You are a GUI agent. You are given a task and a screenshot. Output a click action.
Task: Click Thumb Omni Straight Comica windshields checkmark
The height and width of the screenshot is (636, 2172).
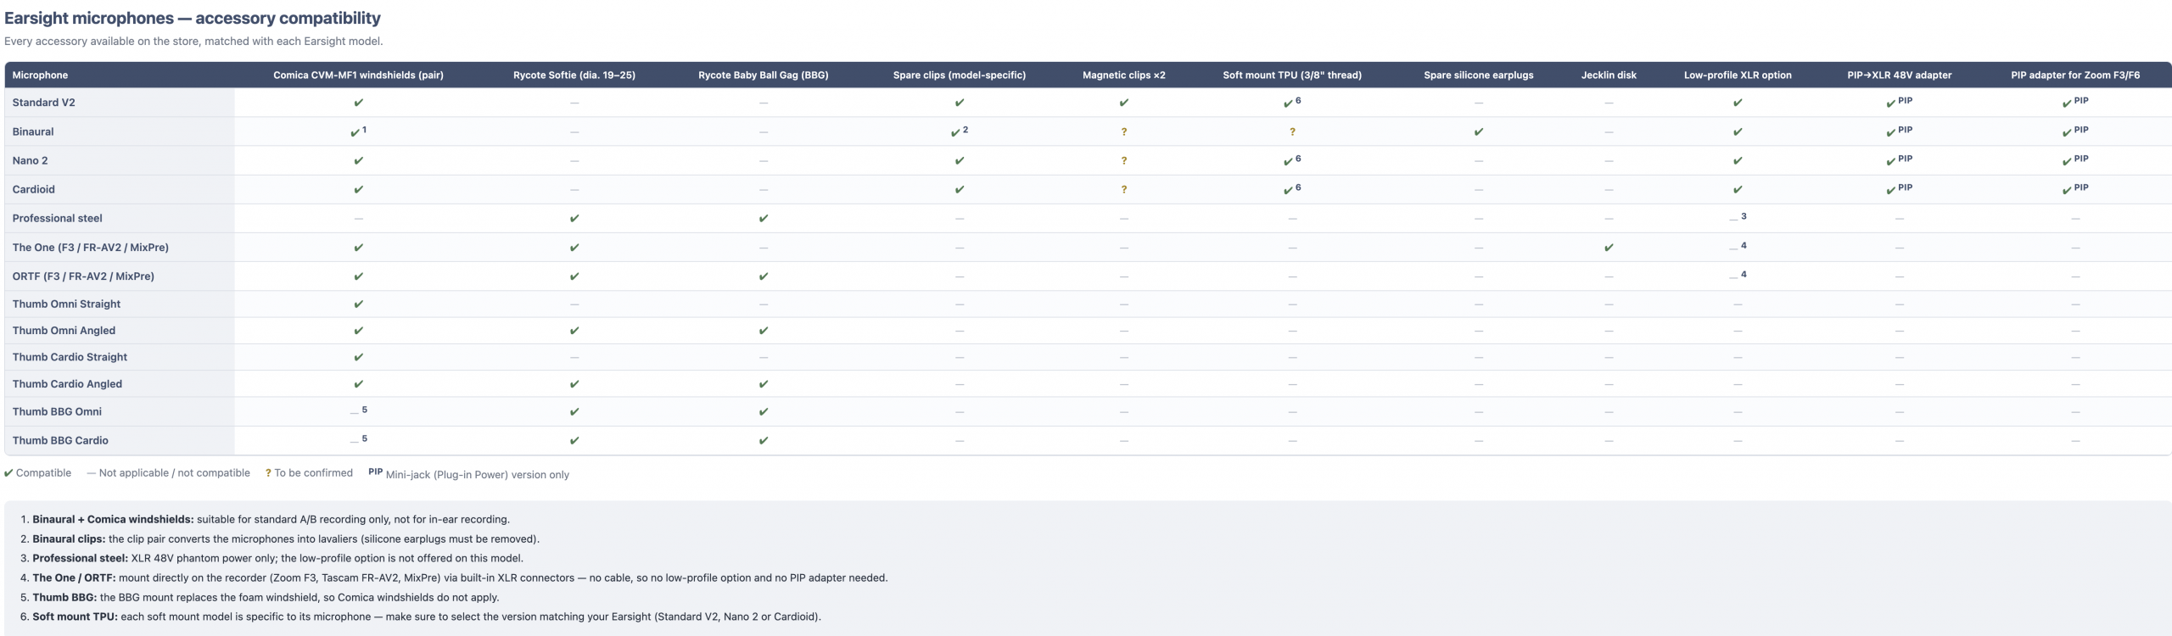[358, 304]
